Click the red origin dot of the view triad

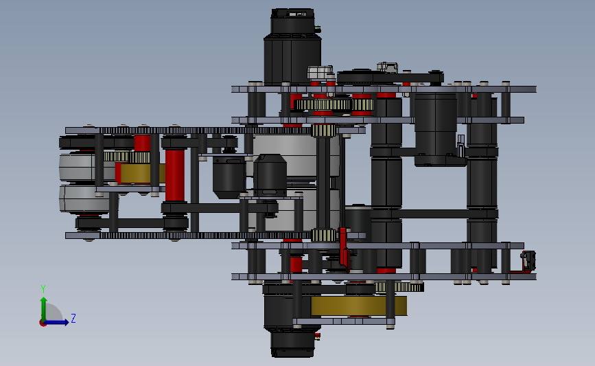click(42, 323)
